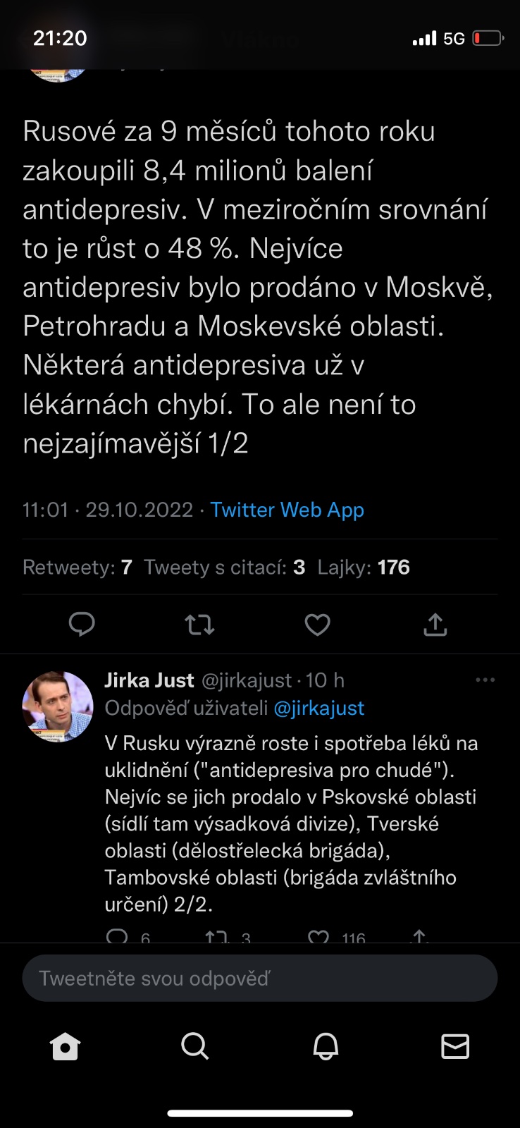Open the Search tab
This screenshot has height=1128, width=520.
click(x=194, y=1047)
